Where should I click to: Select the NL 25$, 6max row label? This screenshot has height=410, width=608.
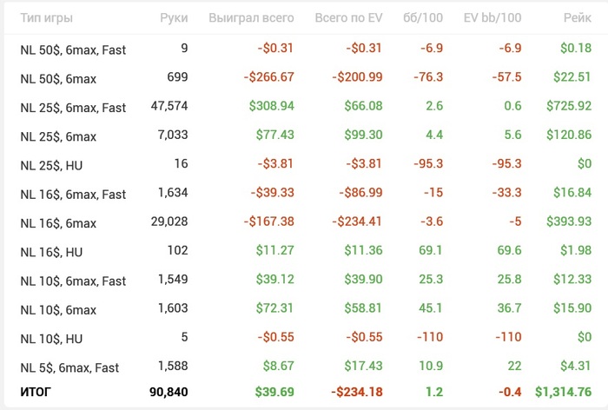(x=58, y=136)
